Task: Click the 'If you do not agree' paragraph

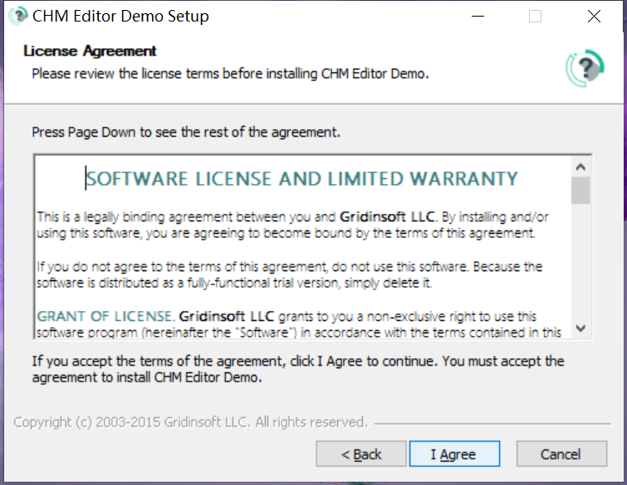Action: tap(289, 274)
